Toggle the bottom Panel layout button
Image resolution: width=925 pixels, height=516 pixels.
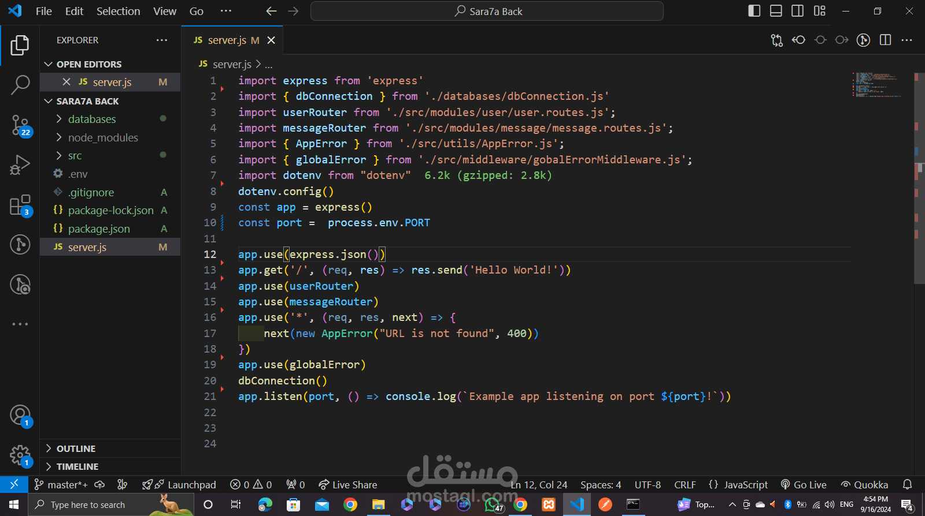(776, 11)
